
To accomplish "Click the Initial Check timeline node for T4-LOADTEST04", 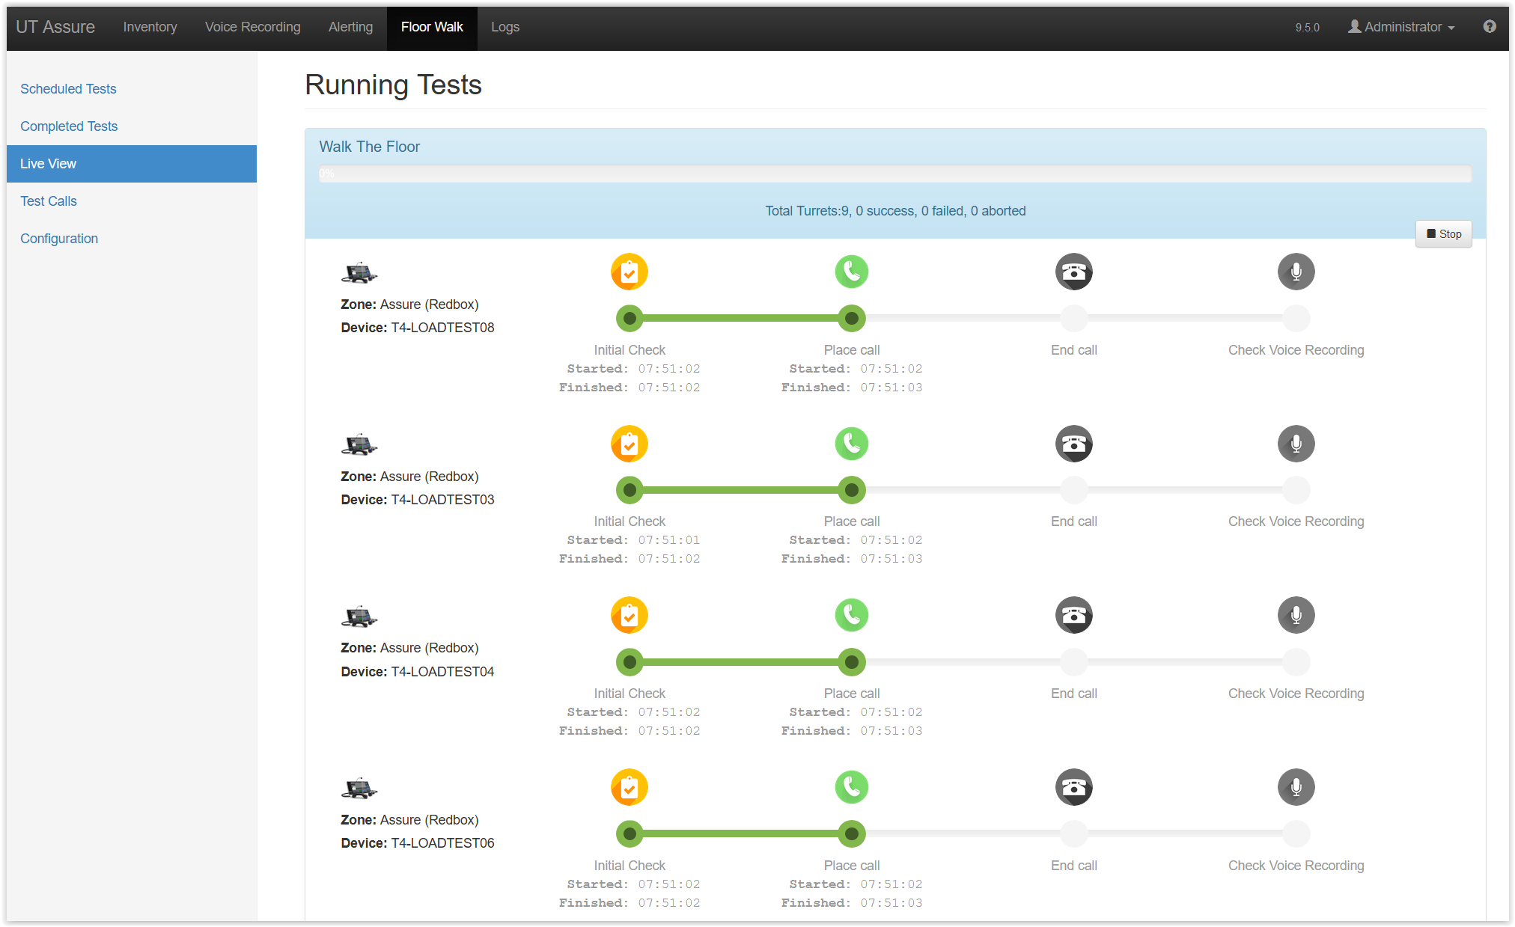I will (630, 662).
